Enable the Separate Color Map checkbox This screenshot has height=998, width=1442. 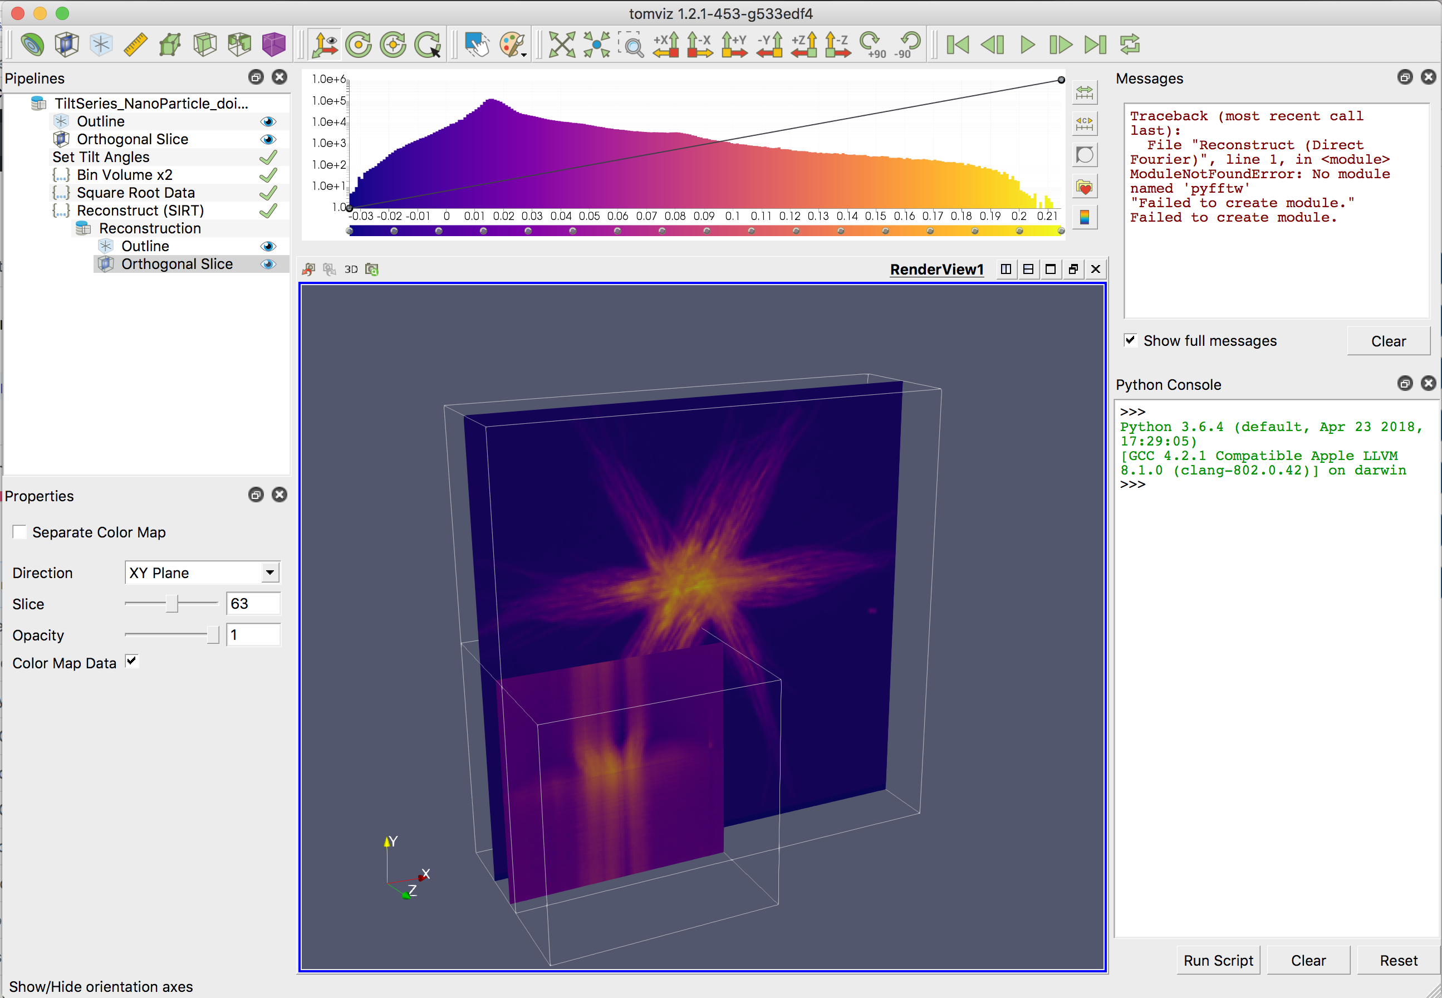tap(19, 531)
